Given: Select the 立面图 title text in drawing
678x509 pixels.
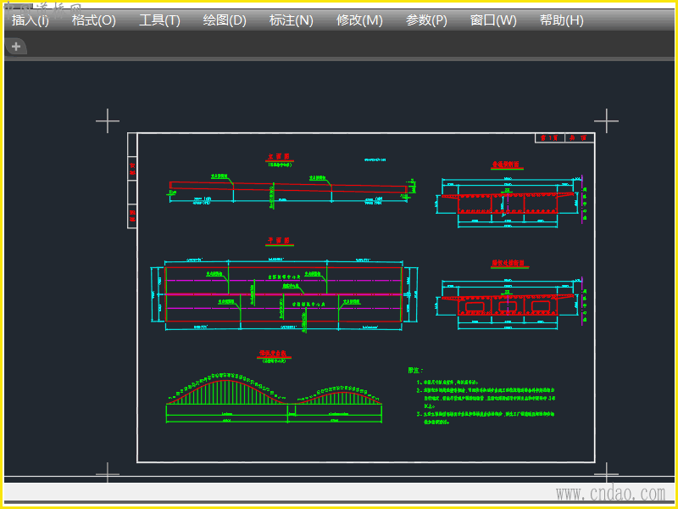Looking at the screenshot, I should 279,157.
